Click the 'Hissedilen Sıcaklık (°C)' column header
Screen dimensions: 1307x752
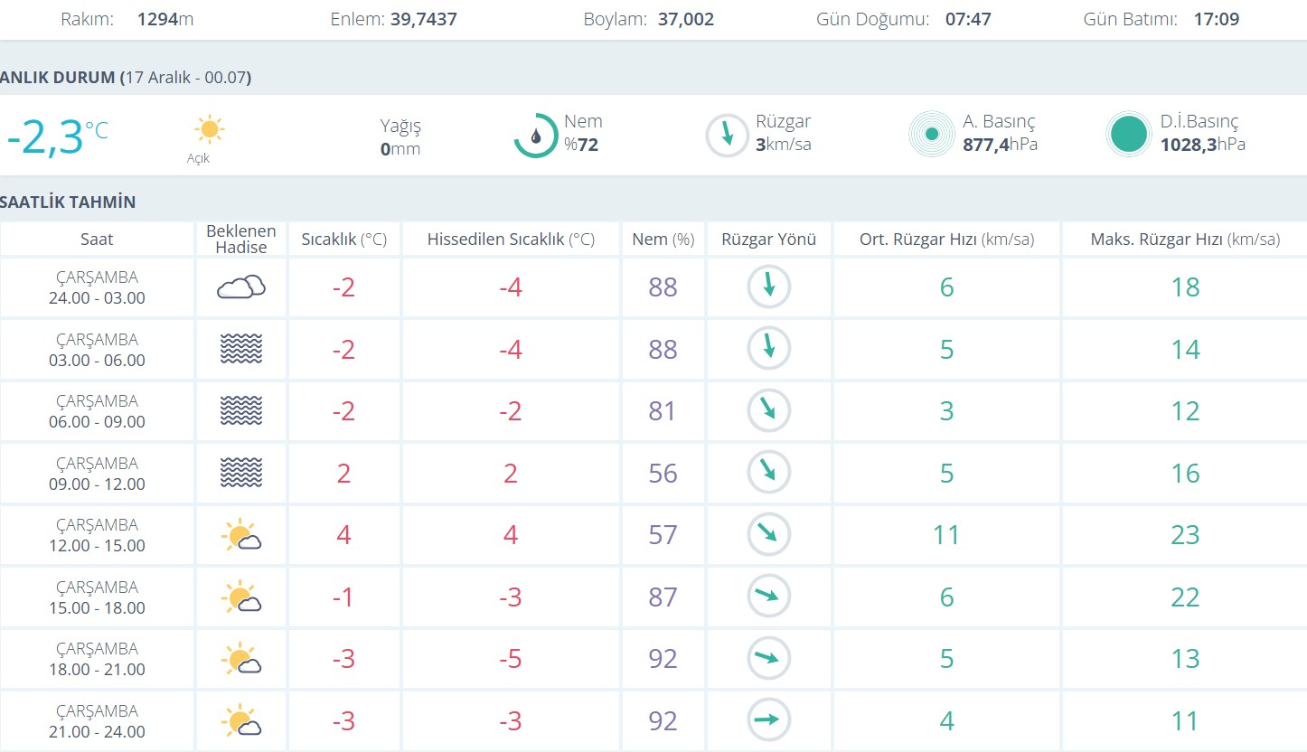[x=511, y=240]
